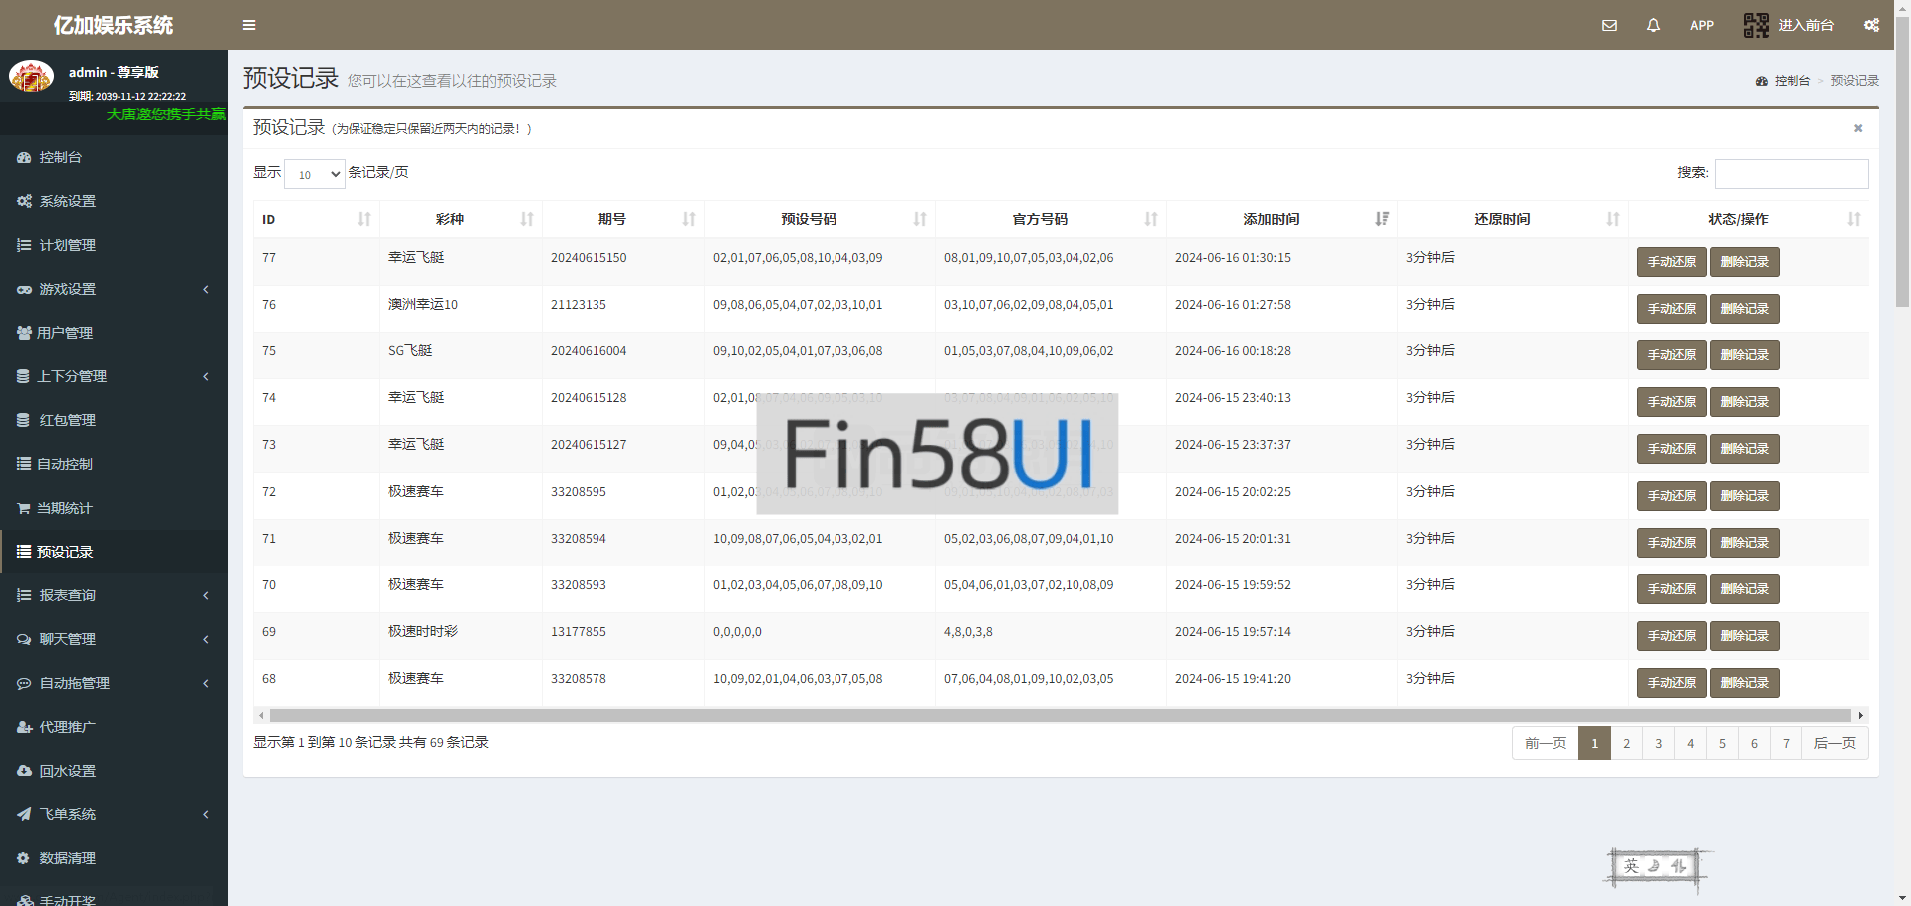Toggle the hamburger sidebar menu icon
Image resolution: width=1911 pixels, height=906 pixels.
tap(249, 25)
